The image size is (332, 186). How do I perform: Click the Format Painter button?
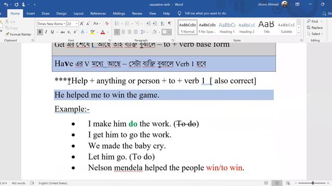click(18, 34)
